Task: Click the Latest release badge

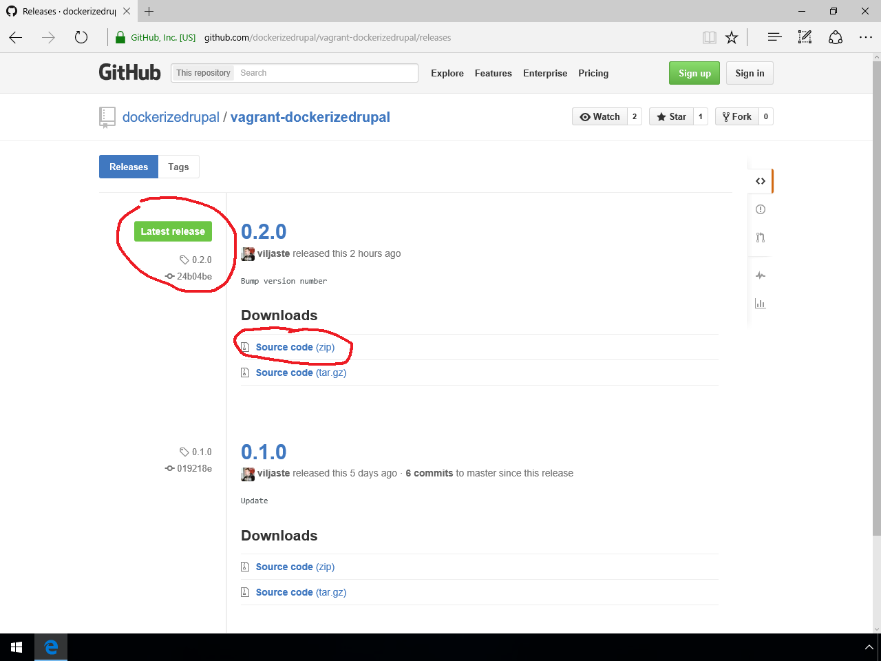Action: click(x=173, y=231)
